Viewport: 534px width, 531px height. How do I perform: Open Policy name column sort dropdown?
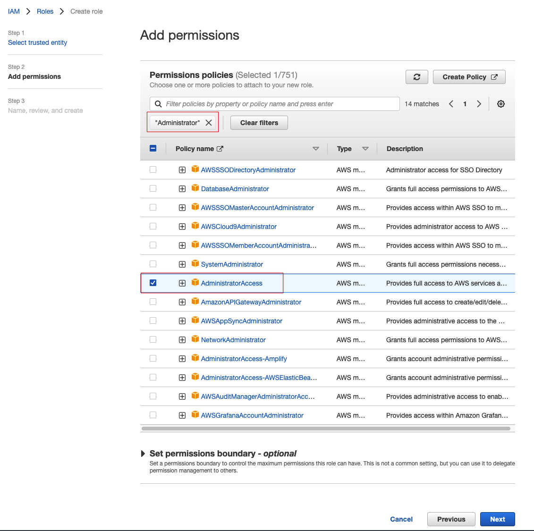[316, 149]
